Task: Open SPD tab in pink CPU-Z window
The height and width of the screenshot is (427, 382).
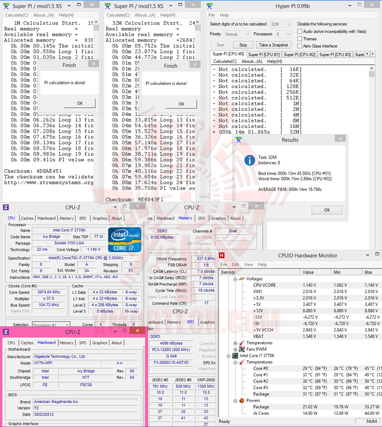Action: [x=83, y=343]
